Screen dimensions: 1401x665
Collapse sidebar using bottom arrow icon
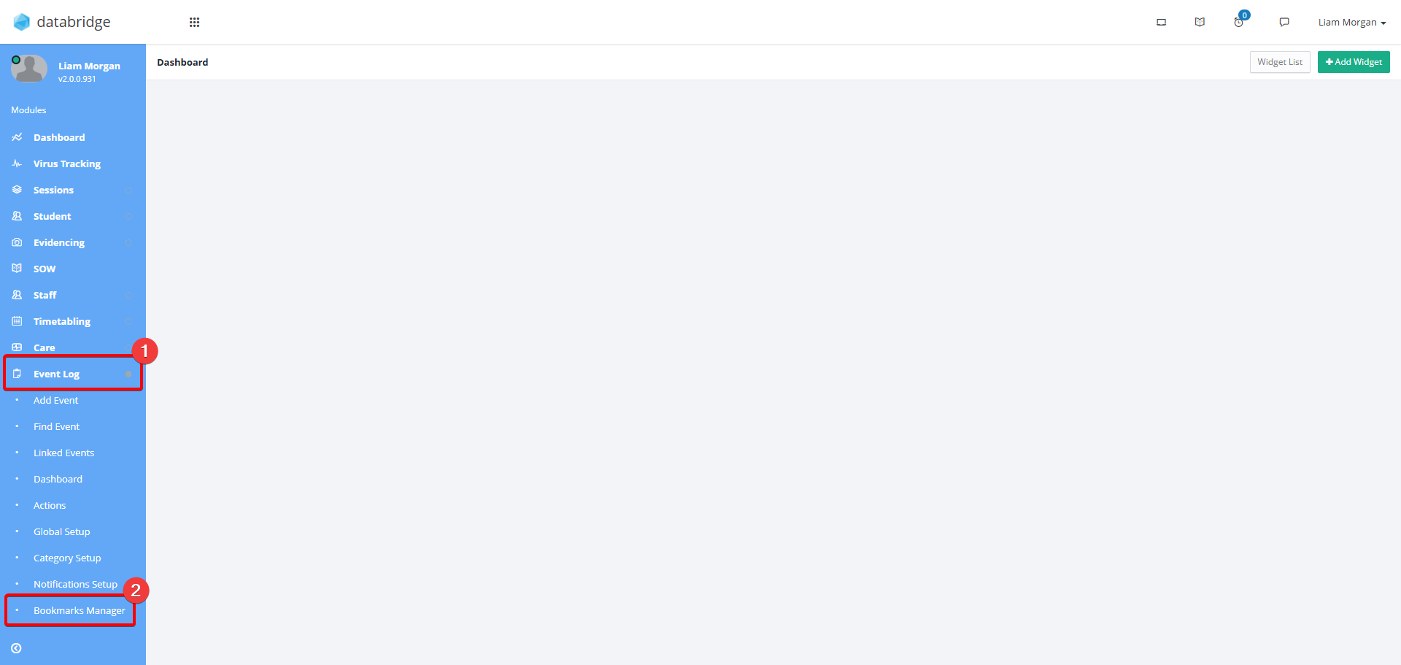pos(16,648)
